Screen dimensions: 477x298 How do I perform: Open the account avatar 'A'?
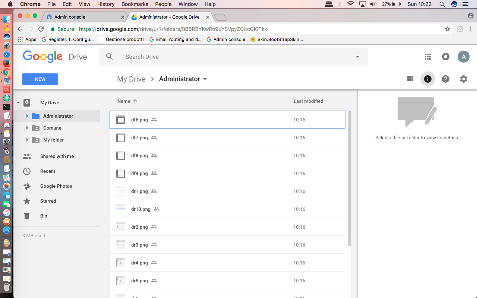coord(464,57)
